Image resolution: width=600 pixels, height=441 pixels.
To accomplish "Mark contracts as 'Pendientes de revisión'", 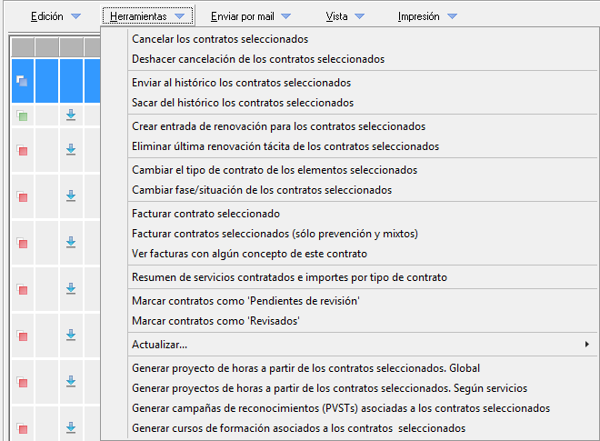I will pyautogui.click(x=245, y=301).
